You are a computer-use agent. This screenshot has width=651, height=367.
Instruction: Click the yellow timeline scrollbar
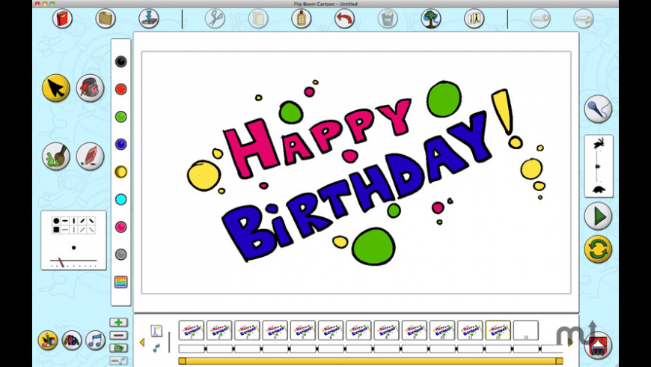(x=370, y=361)
